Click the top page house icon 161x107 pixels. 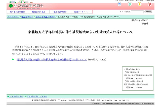[119, 4]
